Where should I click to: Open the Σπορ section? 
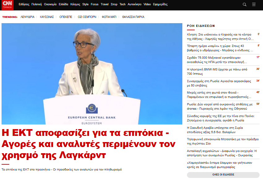coord(114,4)
